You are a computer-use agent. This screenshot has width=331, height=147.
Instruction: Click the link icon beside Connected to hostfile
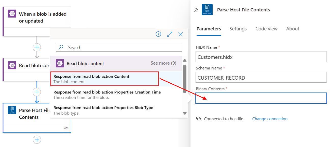click(x=199, y=119)
